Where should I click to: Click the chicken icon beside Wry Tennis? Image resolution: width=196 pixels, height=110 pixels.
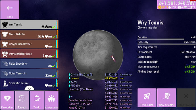point(5,24)
